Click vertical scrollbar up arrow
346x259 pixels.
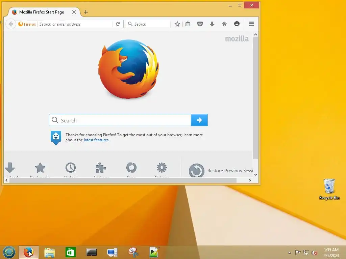pyautogui.click(x=255, y=35)
